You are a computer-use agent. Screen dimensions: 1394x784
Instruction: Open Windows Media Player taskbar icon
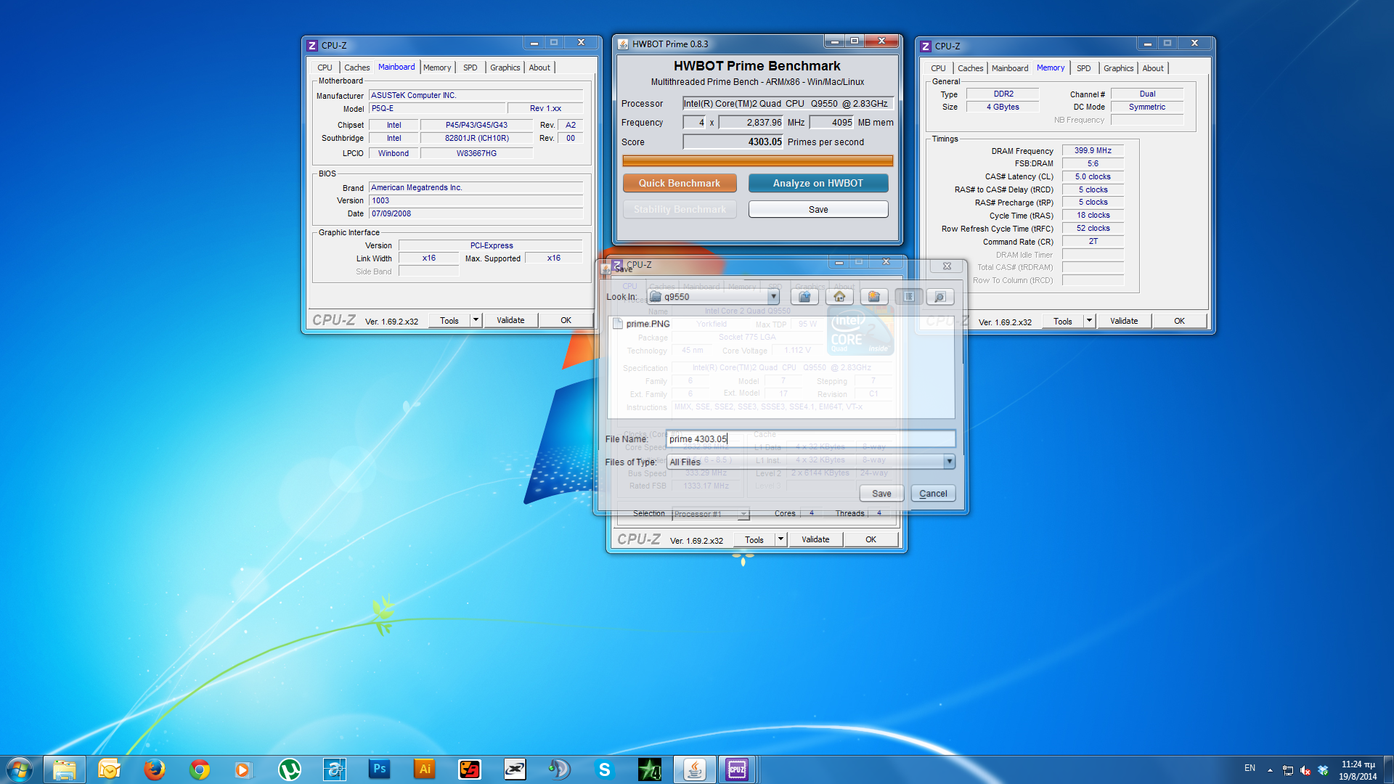(x=245, y=769)
